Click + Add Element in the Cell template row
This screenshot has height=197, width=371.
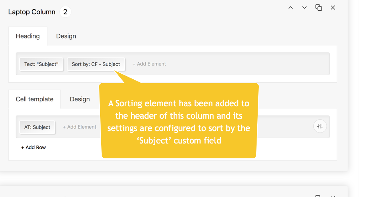[x=80, y=127]
